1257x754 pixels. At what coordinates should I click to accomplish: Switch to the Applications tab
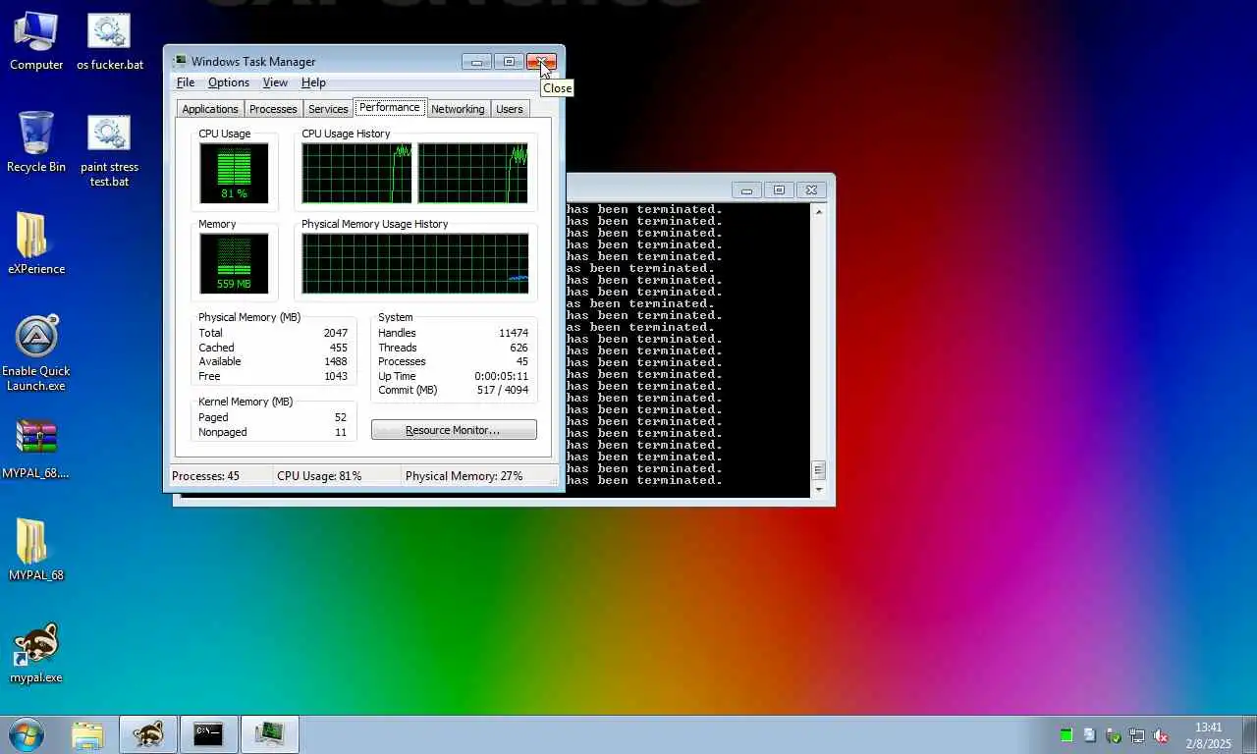click(x=210, y=109)
